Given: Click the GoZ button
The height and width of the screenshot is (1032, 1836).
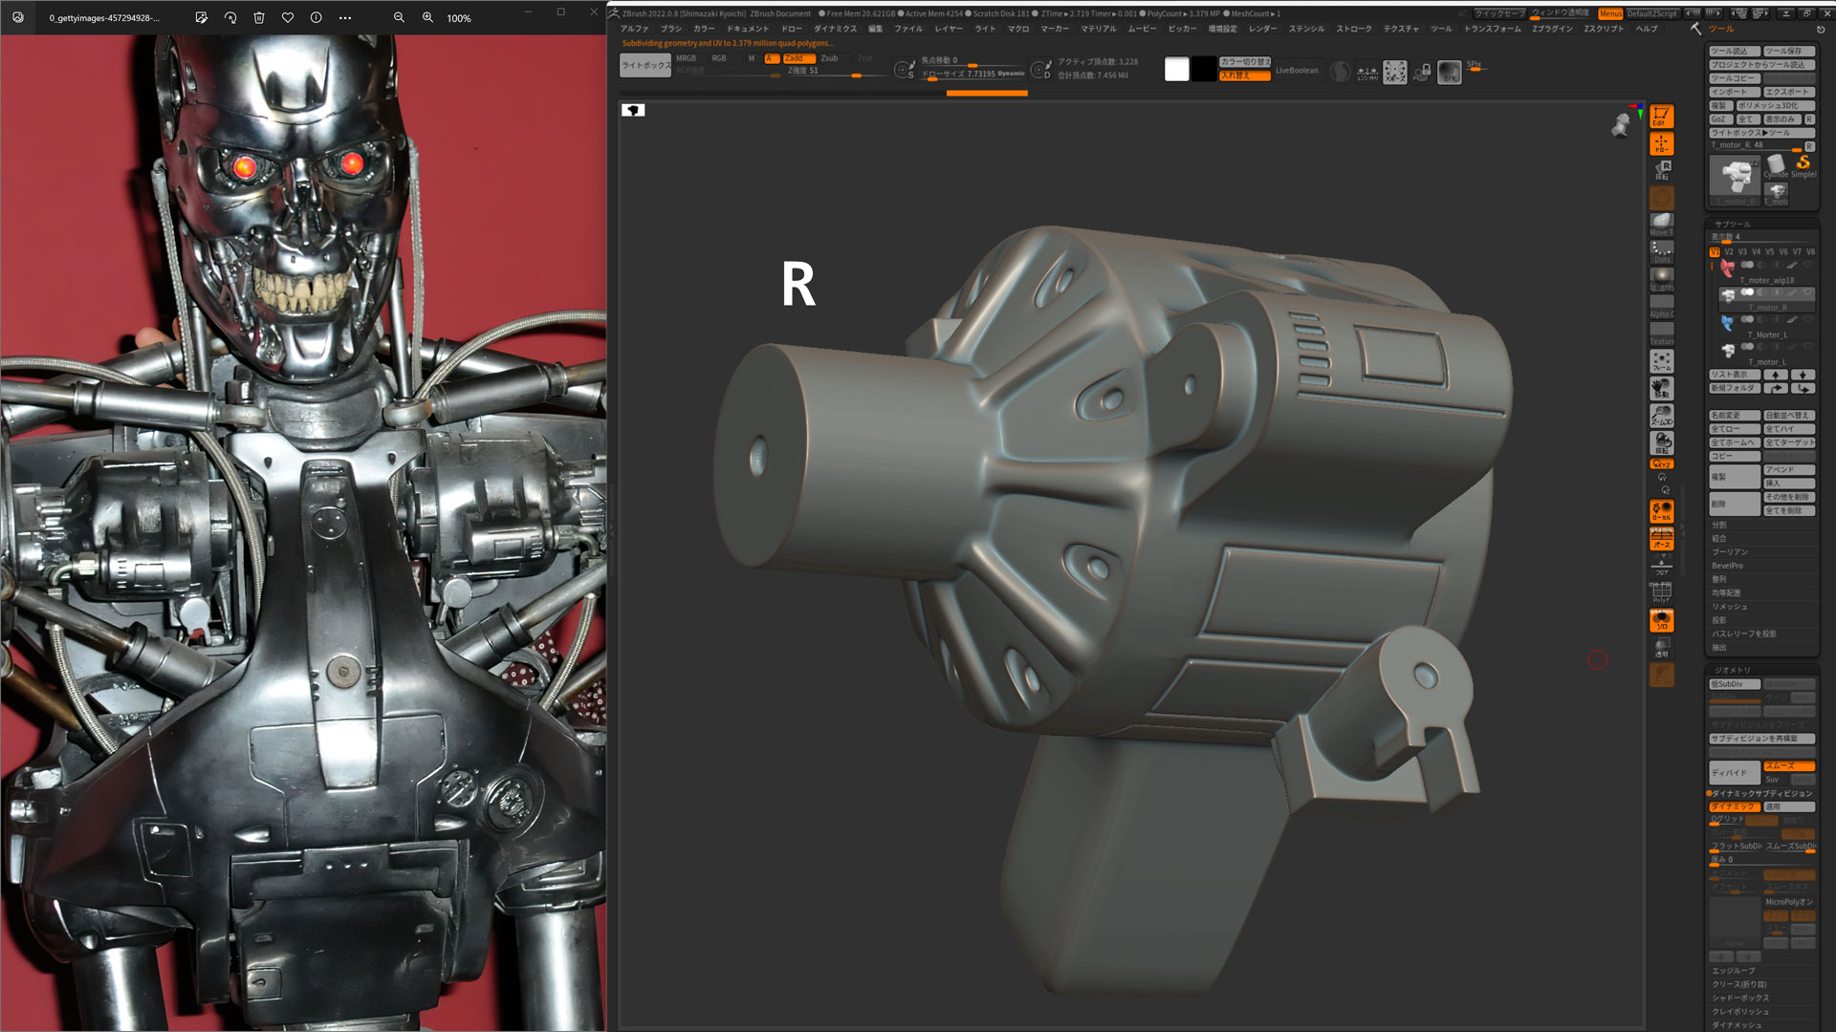Looking at the screenshot, I should click(1720, 119).
